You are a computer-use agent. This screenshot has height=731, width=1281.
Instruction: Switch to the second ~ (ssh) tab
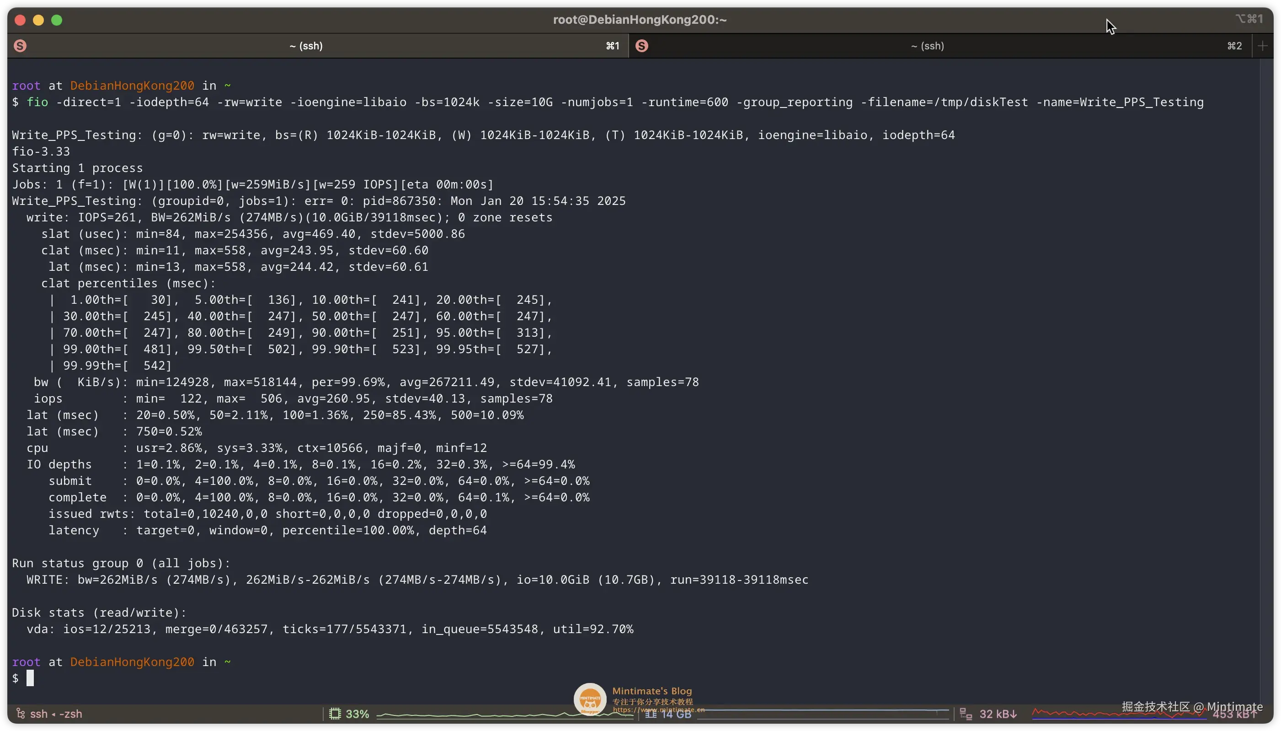coord(927,46)
